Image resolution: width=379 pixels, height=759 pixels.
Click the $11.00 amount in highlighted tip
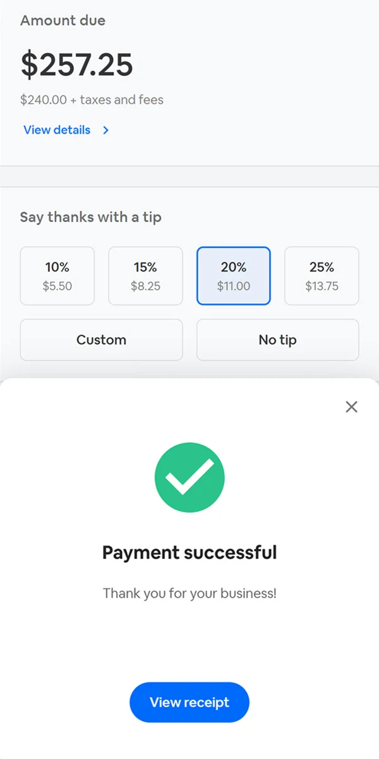coord(234,287)
